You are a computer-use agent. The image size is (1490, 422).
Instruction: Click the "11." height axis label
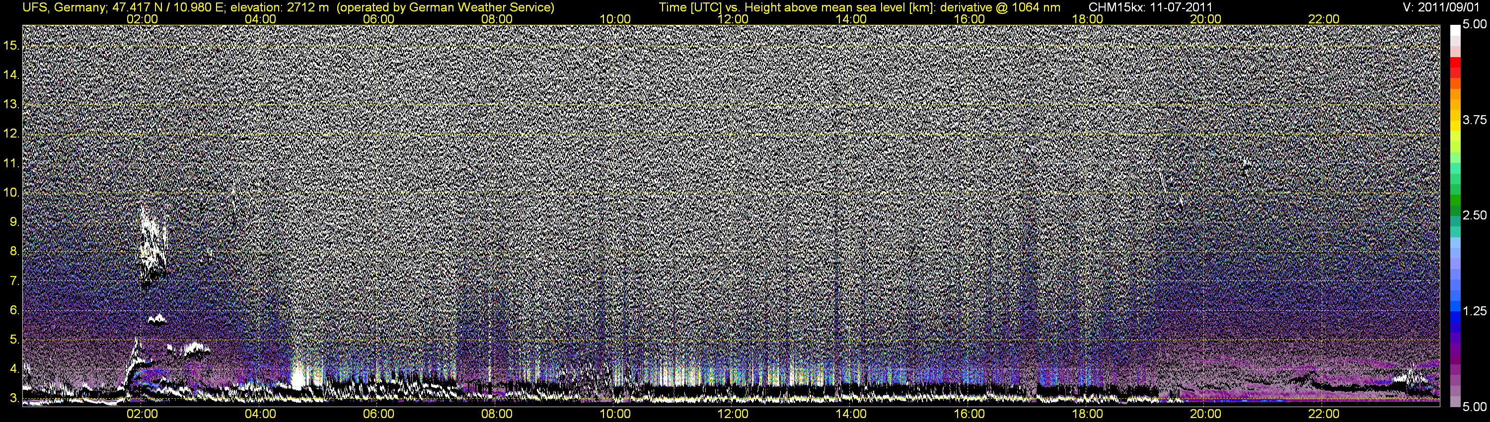click(x=11, y=163)
